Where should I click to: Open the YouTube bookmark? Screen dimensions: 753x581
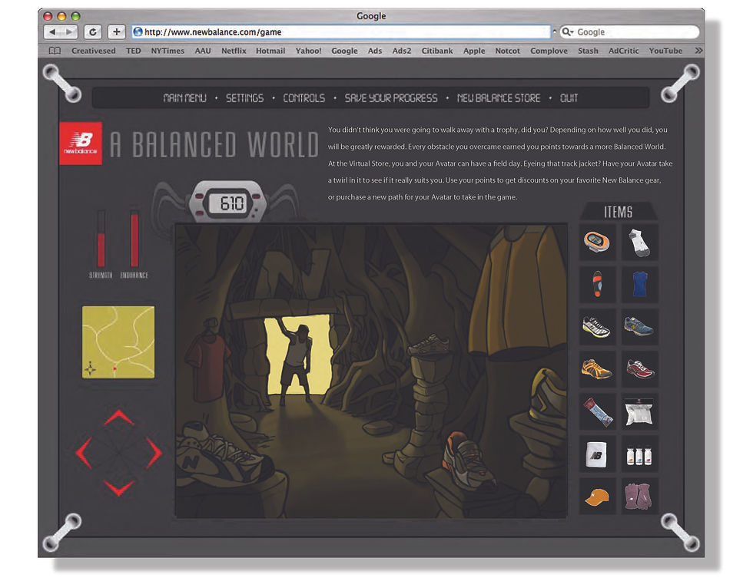665,51
